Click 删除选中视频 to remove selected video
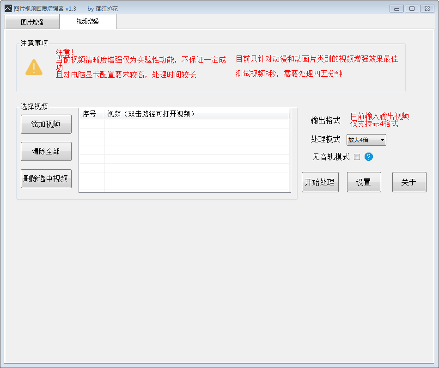439x368 pixels. click(46, 179)
